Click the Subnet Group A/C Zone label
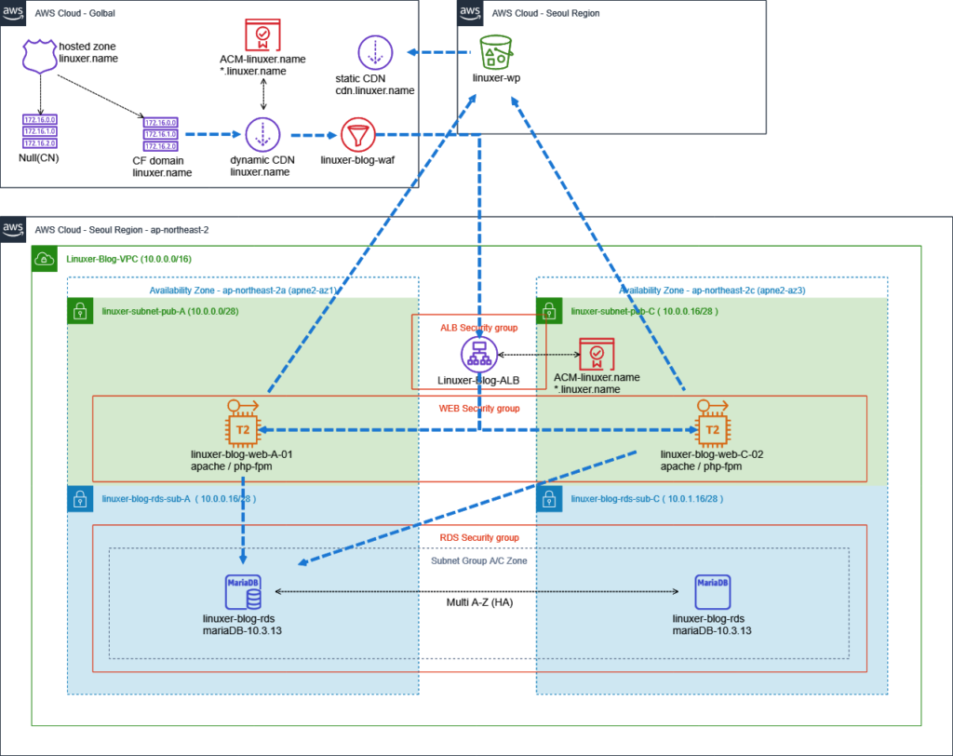 click(x=478, y=560)
